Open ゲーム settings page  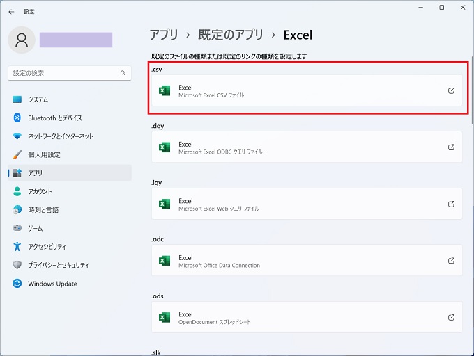click(70, 228)
